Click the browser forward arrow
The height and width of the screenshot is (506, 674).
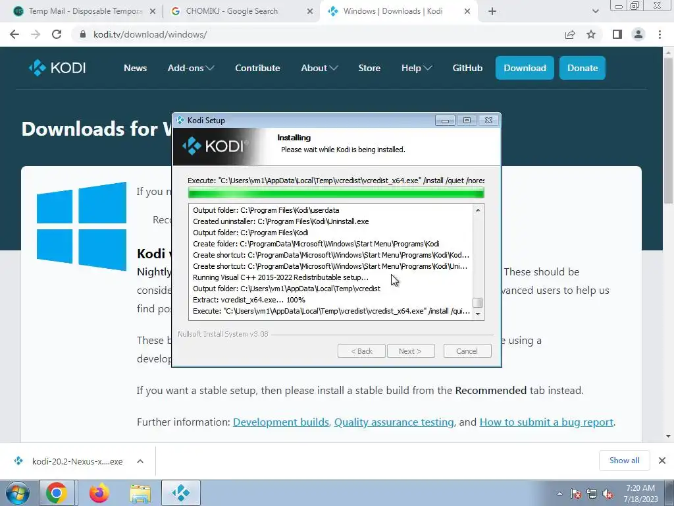[x=36, y=34]
